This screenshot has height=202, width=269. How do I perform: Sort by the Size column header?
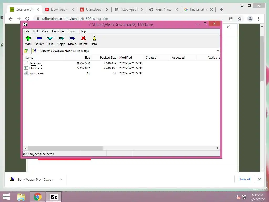pos(78,58)
